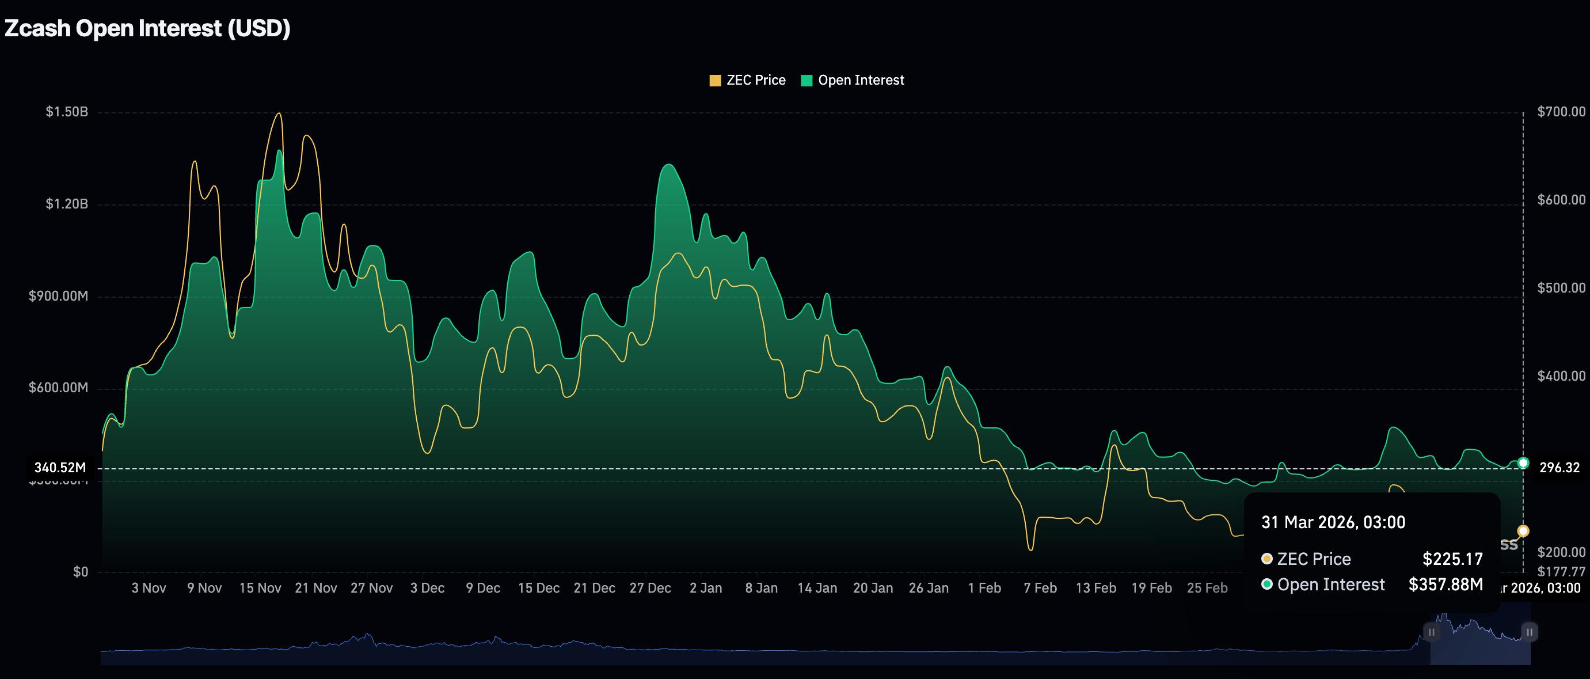Click the 7 Feb date axis label
The height and width of the screenshot is (679, 1590).
1040,587
